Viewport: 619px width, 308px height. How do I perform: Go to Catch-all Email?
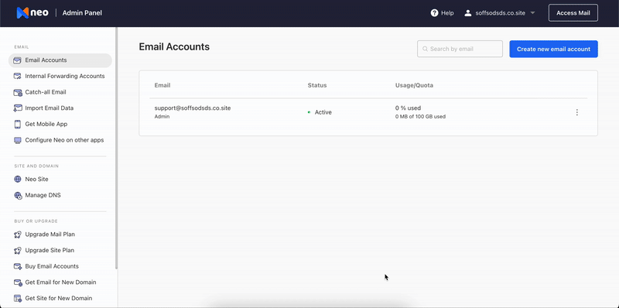[x=46, y=92]
